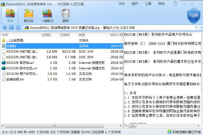Sort by the 修改日期 column header
Screen dimensions: 203x135
[x=116, y=35]
